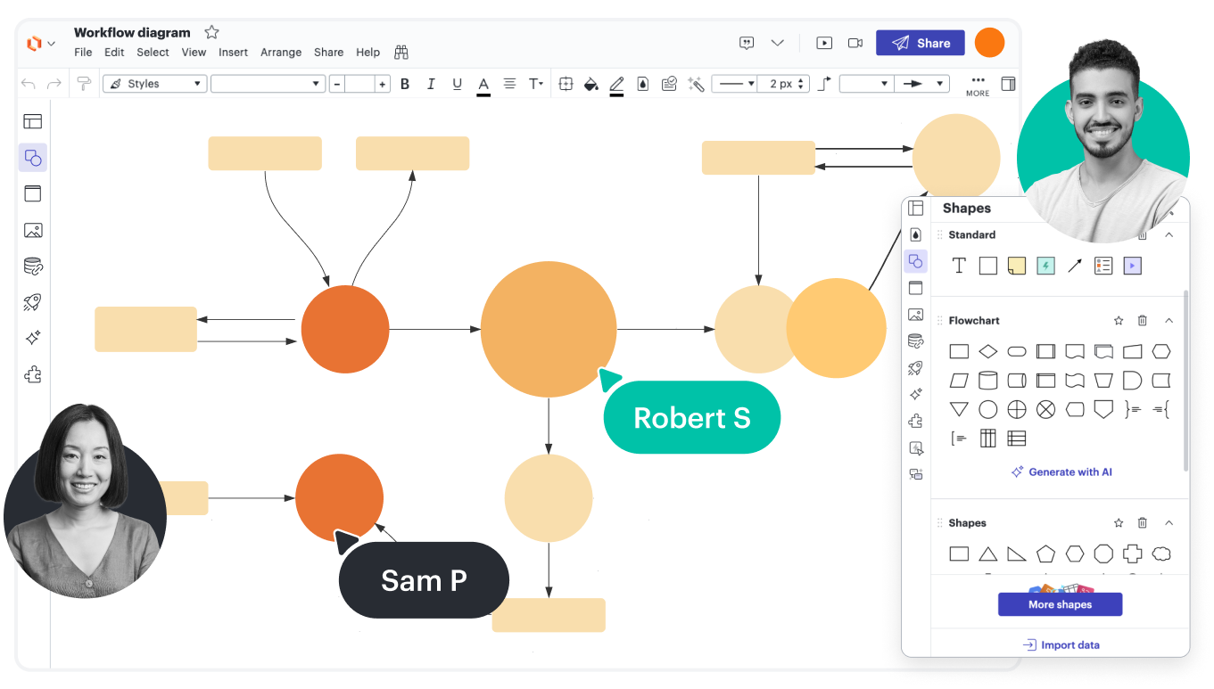Image resolution: width=1214 pixels, height=689 pixels.
Task: Toggle bold text formatting
Action: click(x=405, y=84)
